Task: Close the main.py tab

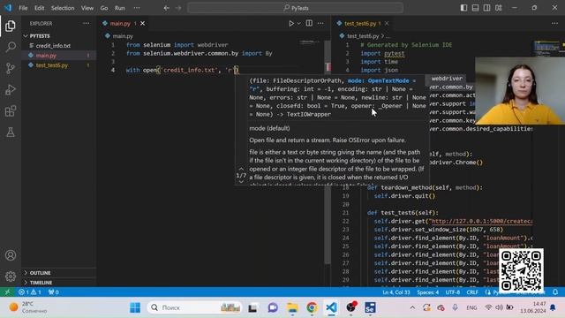Action: pyautogui.click(x=143, y=24)
